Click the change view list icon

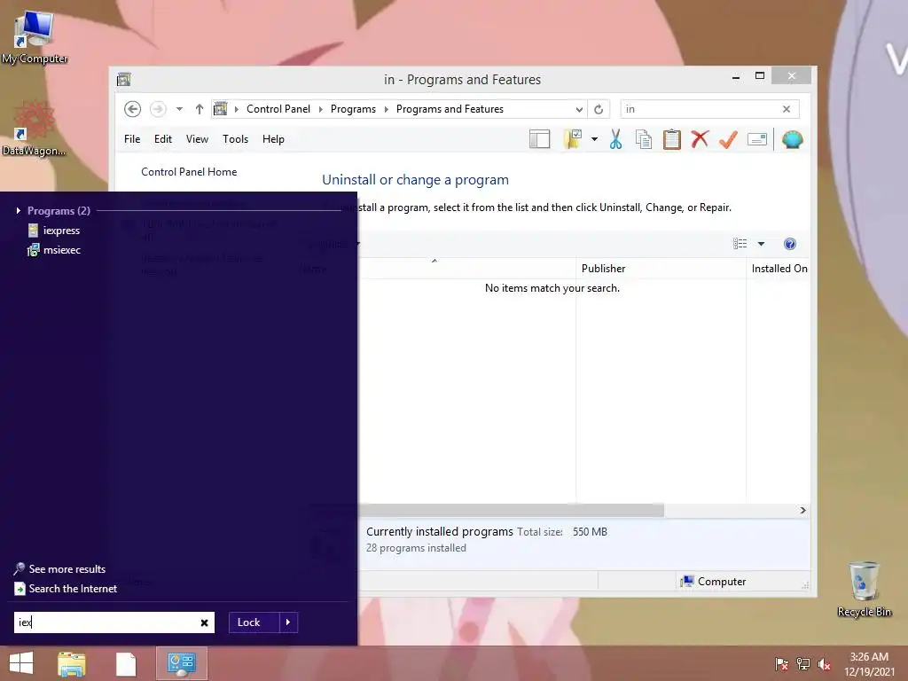740,244
